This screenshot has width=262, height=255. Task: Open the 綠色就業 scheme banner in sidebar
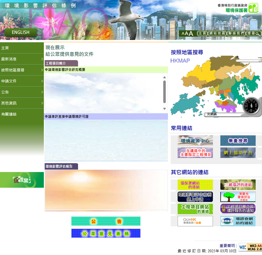pyautogui.click(x=22, y=180)
